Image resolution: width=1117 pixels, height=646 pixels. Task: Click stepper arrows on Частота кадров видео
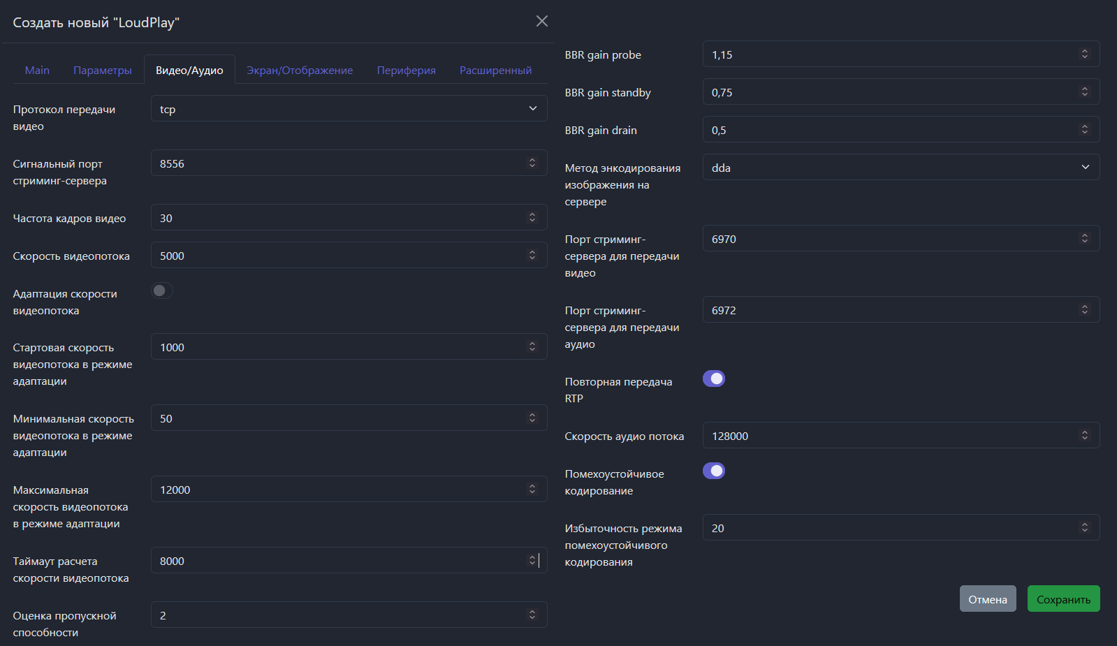(x=532, y=217)
